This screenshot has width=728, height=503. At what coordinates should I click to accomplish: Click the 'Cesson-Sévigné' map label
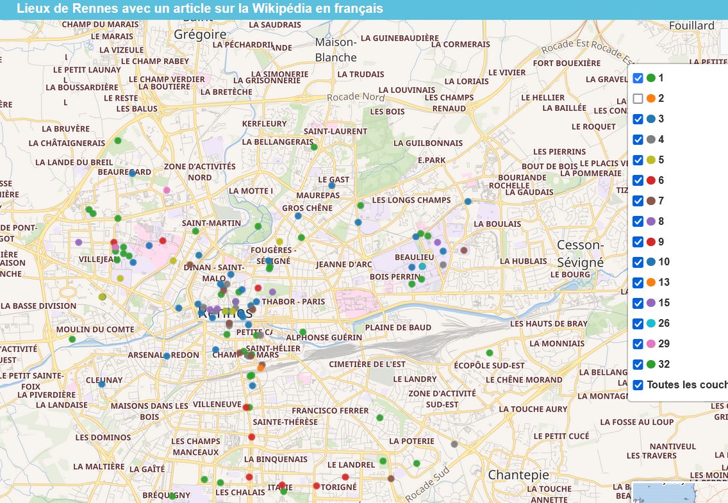pos(580,253)
